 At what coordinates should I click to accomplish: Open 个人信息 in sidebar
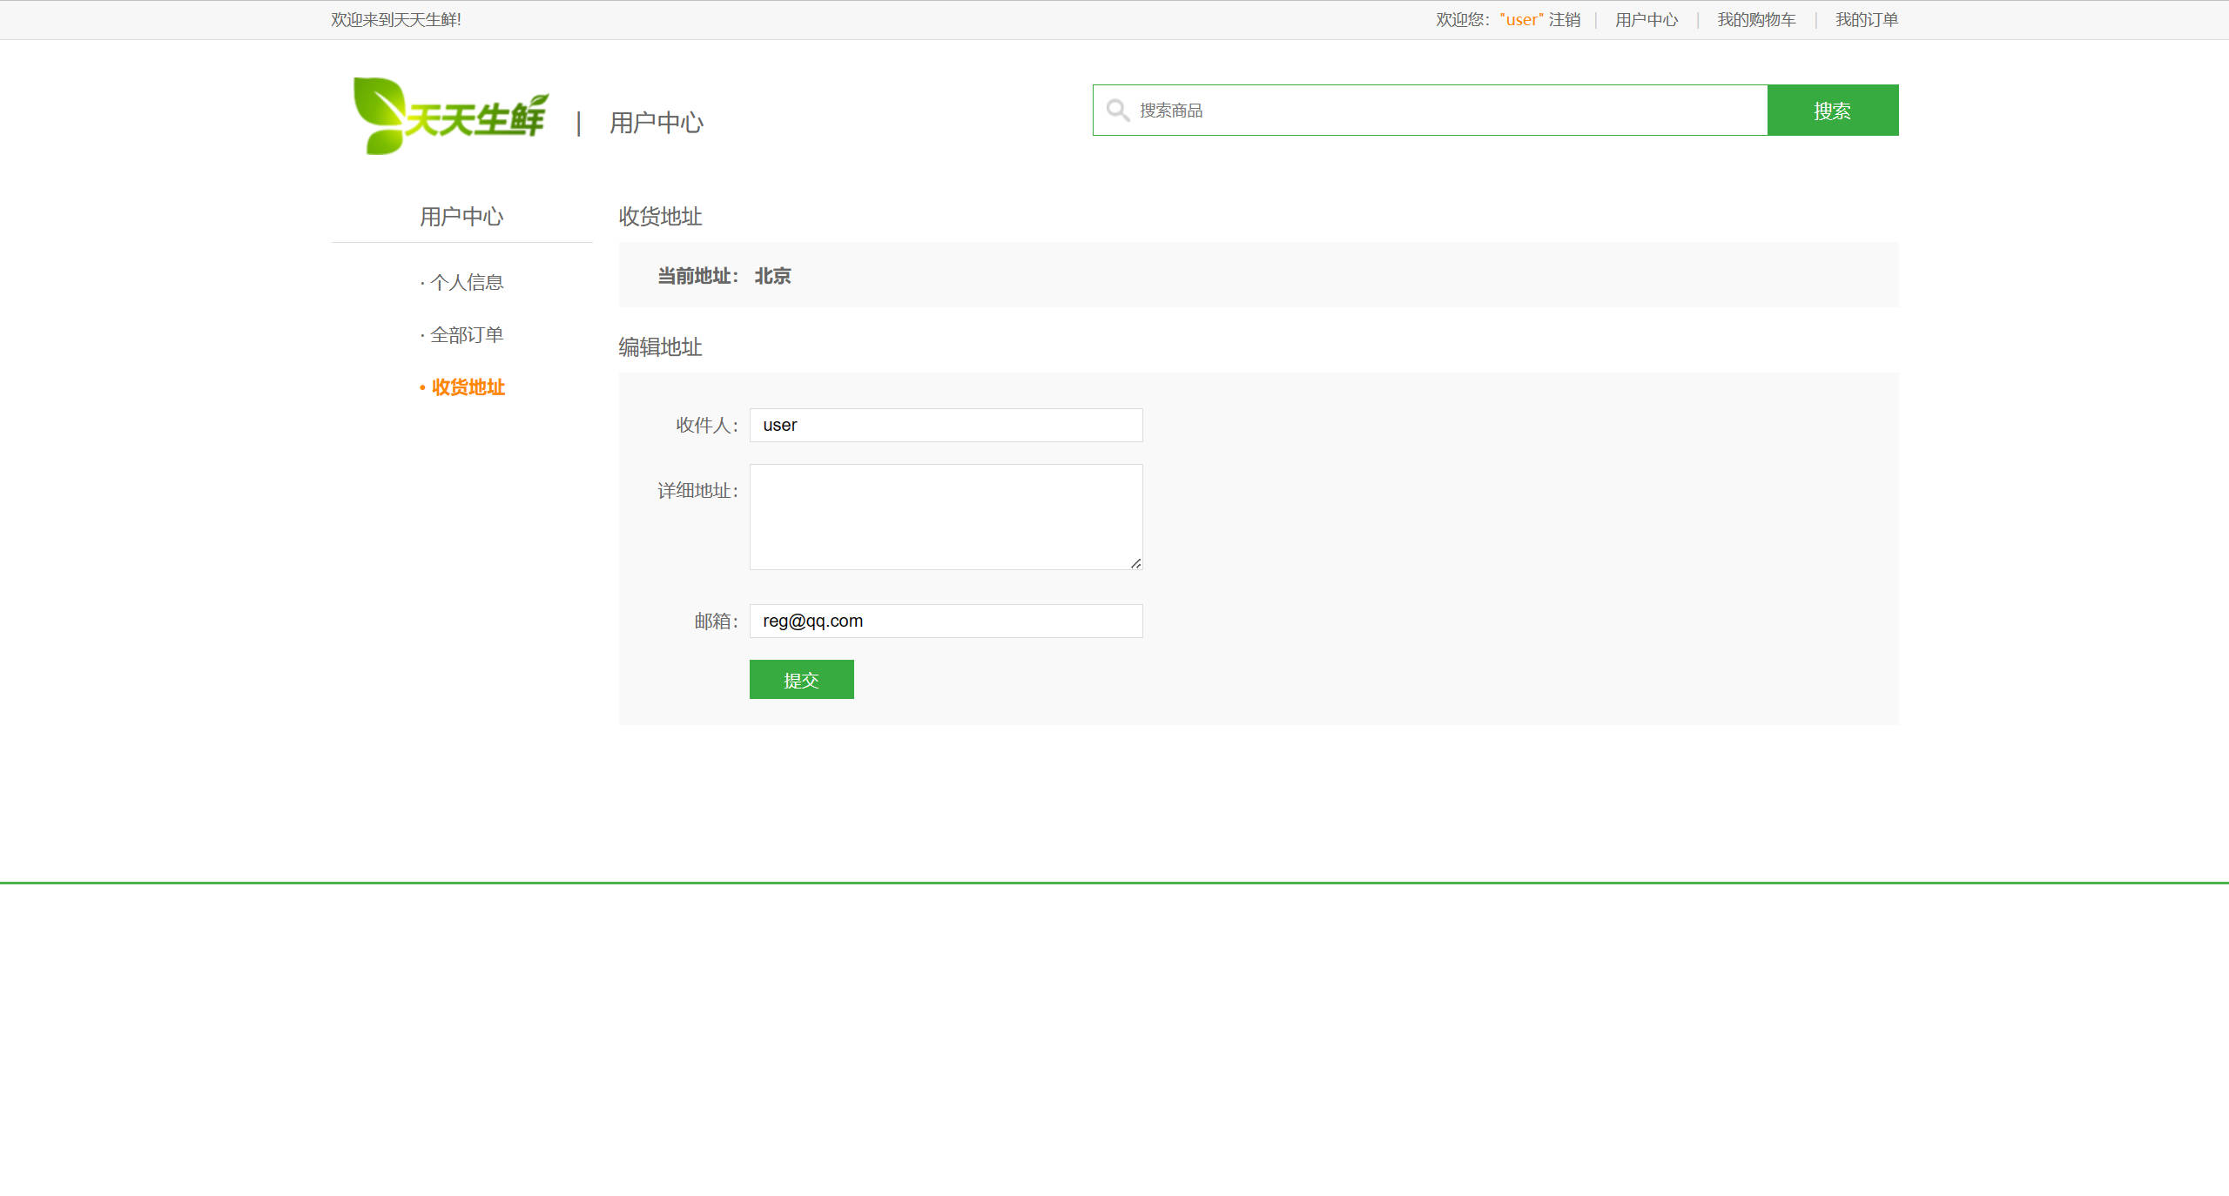pos(467,282)
